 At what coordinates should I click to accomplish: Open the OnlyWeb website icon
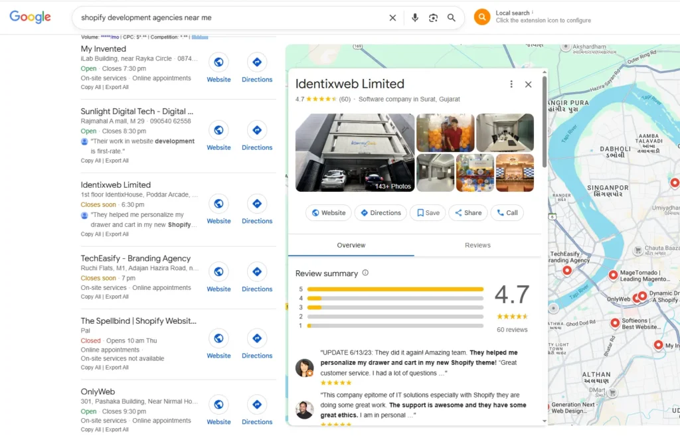point(218,405)
